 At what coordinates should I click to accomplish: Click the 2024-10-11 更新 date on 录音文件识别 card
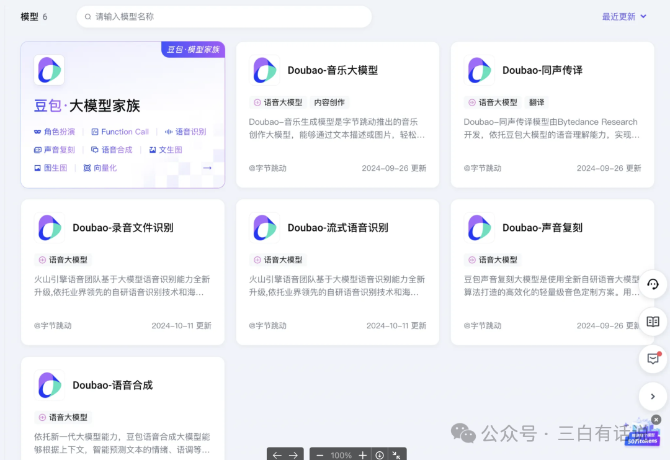[182, 326]
